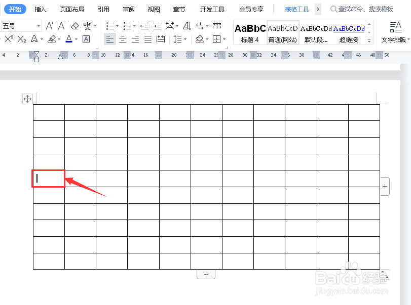This screenshot has width=411, height=305.
Task: Insert a numbered list
Action: coord(127,26)
